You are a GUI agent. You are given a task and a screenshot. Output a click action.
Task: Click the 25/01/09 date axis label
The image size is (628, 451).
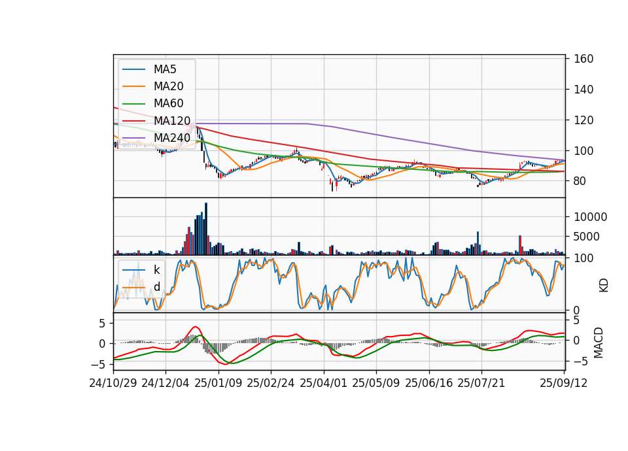(x=218, y=383)
